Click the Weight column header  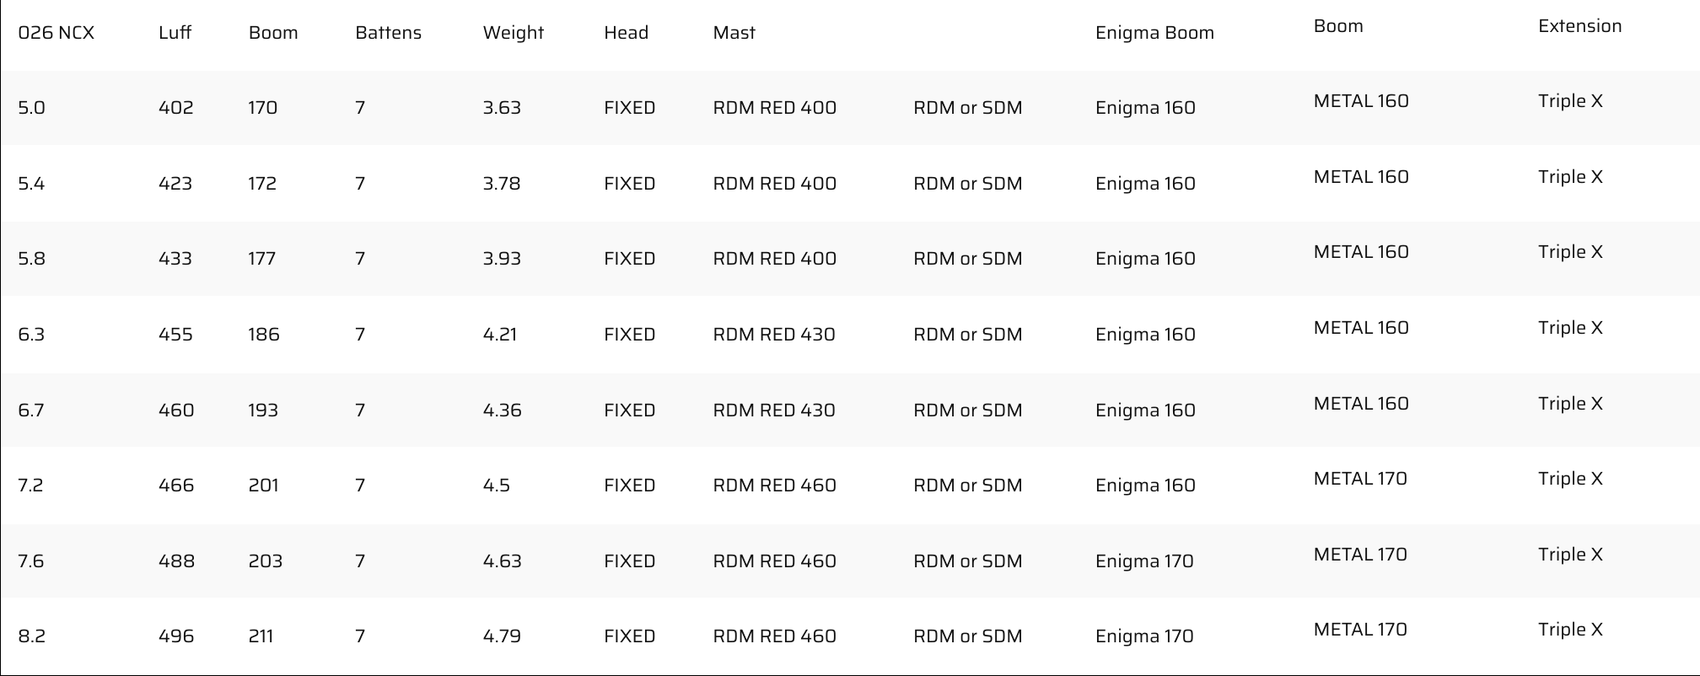pos(513,33)
